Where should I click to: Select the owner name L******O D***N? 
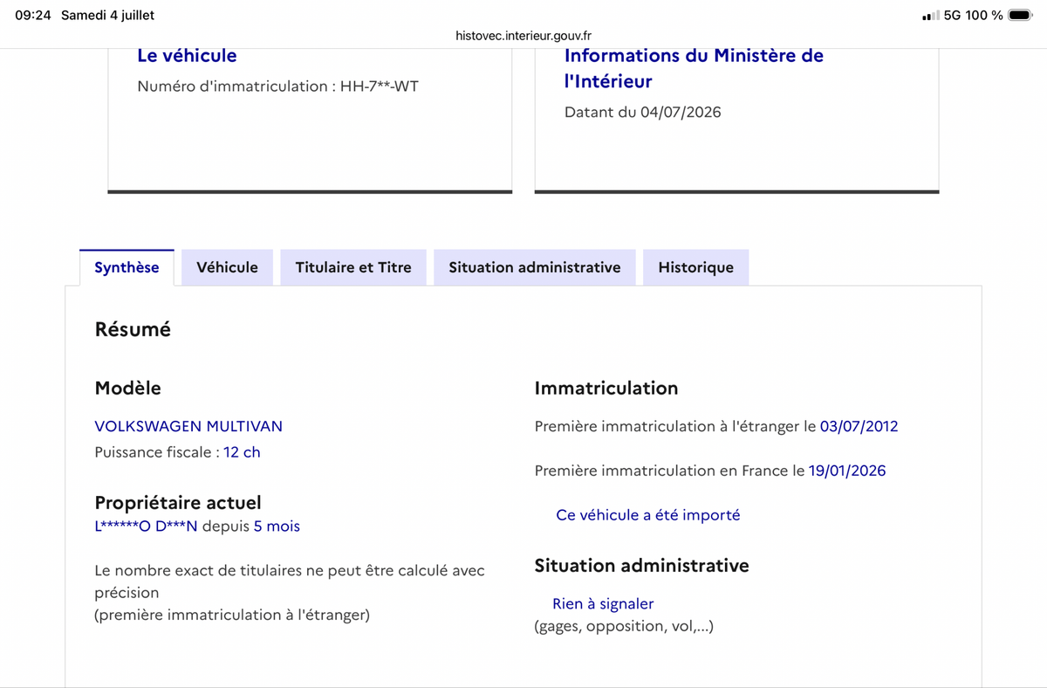pyautogui.click(x=146, y=526)
